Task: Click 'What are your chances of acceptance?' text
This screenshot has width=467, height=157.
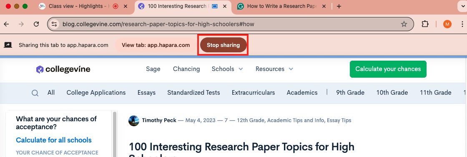Action: (56, 123)
